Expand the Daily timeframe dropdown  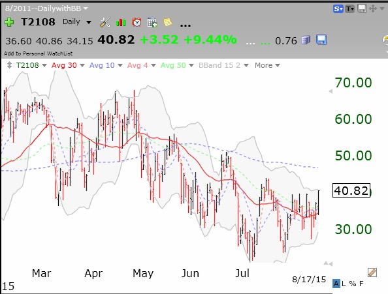coord(77,22)
